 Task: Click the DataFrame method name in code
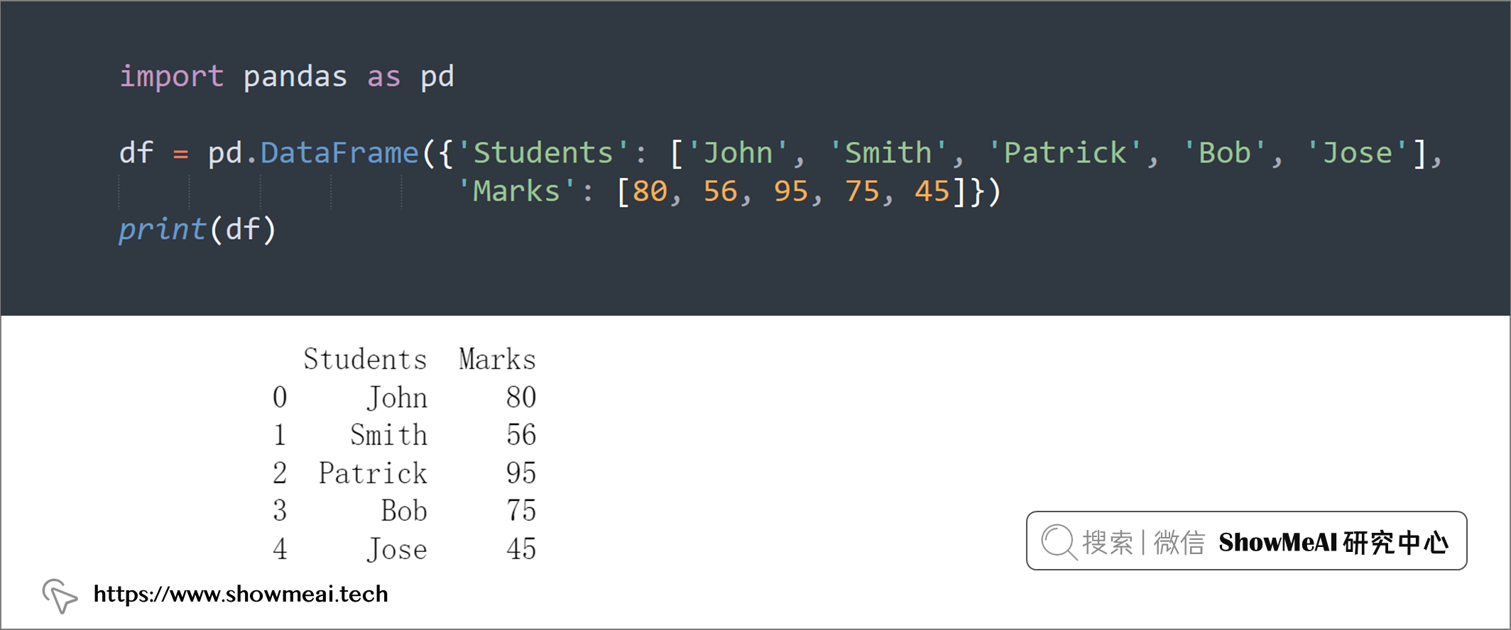click(339, 153)
